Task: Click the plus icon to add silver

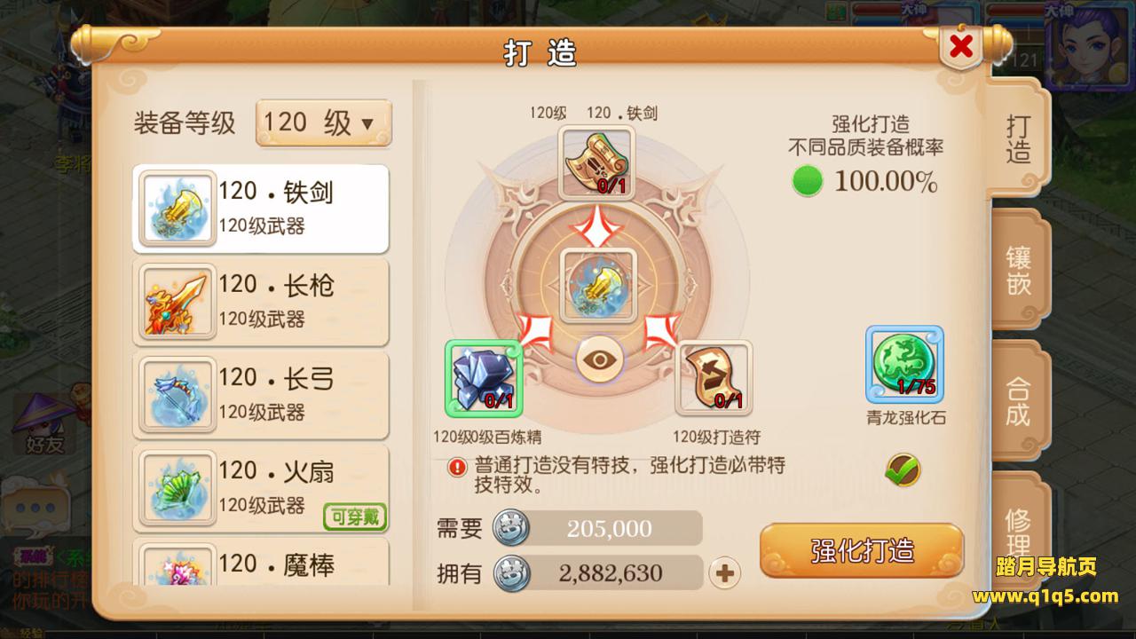Action: tap(725, 573)
